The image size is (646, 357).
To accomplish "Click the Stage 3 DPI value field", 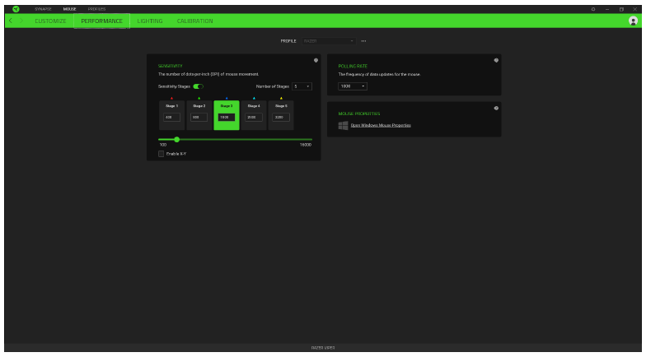I will coord(227,117).
